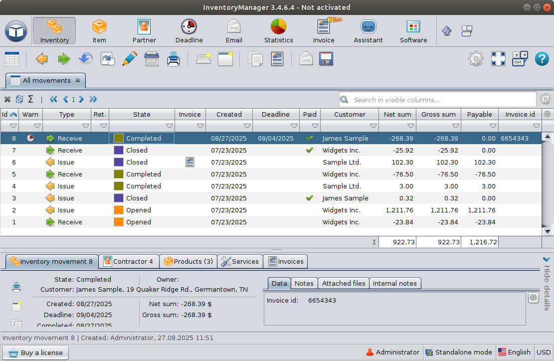Viewport: 554px width, 361px height.
Task: Switch to the Invoices detail tab
Action: [x=286, y=261]
